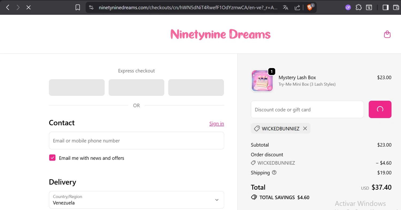Click the Ninetynine Dreams logo
The height and width of the screenshot is (210, 401).
(x=221, y=34)
